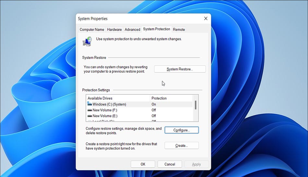Click the drive list vertical scrollbar
Screen dimensions: 308x177
(195, 105)
